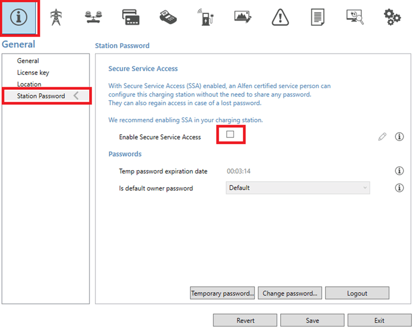Open the payment terminal tab
The image size is (415, 334).
168,18
